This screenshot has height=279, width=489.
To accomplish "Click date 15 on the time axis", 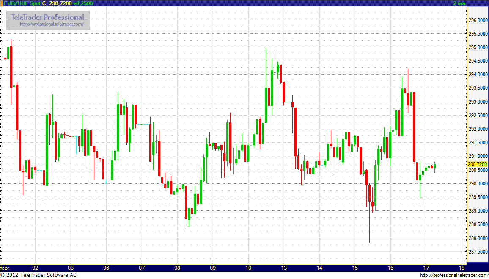I will point(355,268).
